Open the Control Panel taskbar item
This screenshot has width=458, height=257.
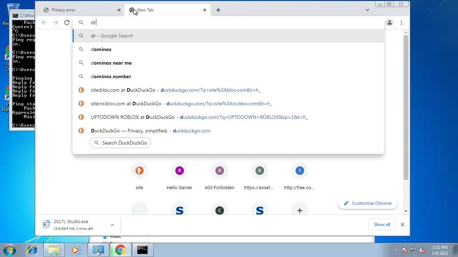98,250
